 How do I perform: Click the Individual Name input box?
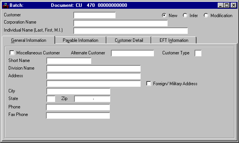pyautogui.click(x=131, y=31)
